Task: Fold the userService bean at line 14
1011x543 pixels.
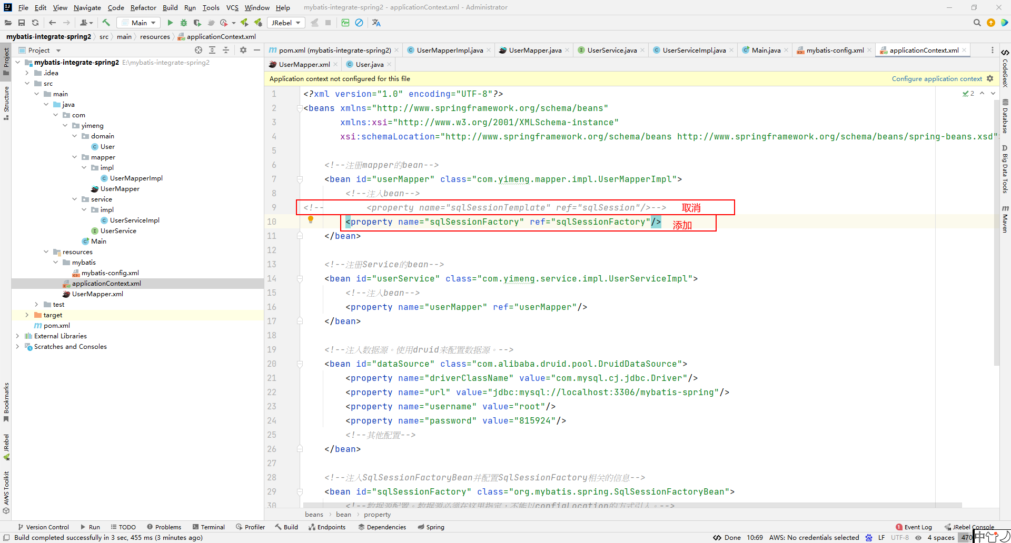Action: (x=300, y=278)
